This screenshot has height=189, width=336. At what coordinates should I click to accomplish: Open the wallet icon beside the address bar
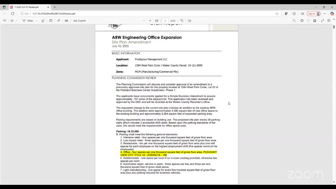(286, 14)
